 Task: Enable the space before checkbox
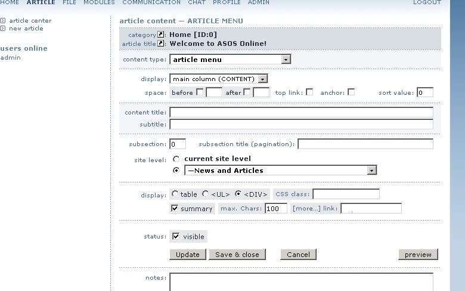point(200,92)
